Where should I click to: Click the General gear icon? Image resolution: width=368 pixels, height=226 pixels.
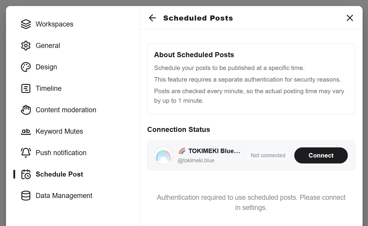coord(26,46)
